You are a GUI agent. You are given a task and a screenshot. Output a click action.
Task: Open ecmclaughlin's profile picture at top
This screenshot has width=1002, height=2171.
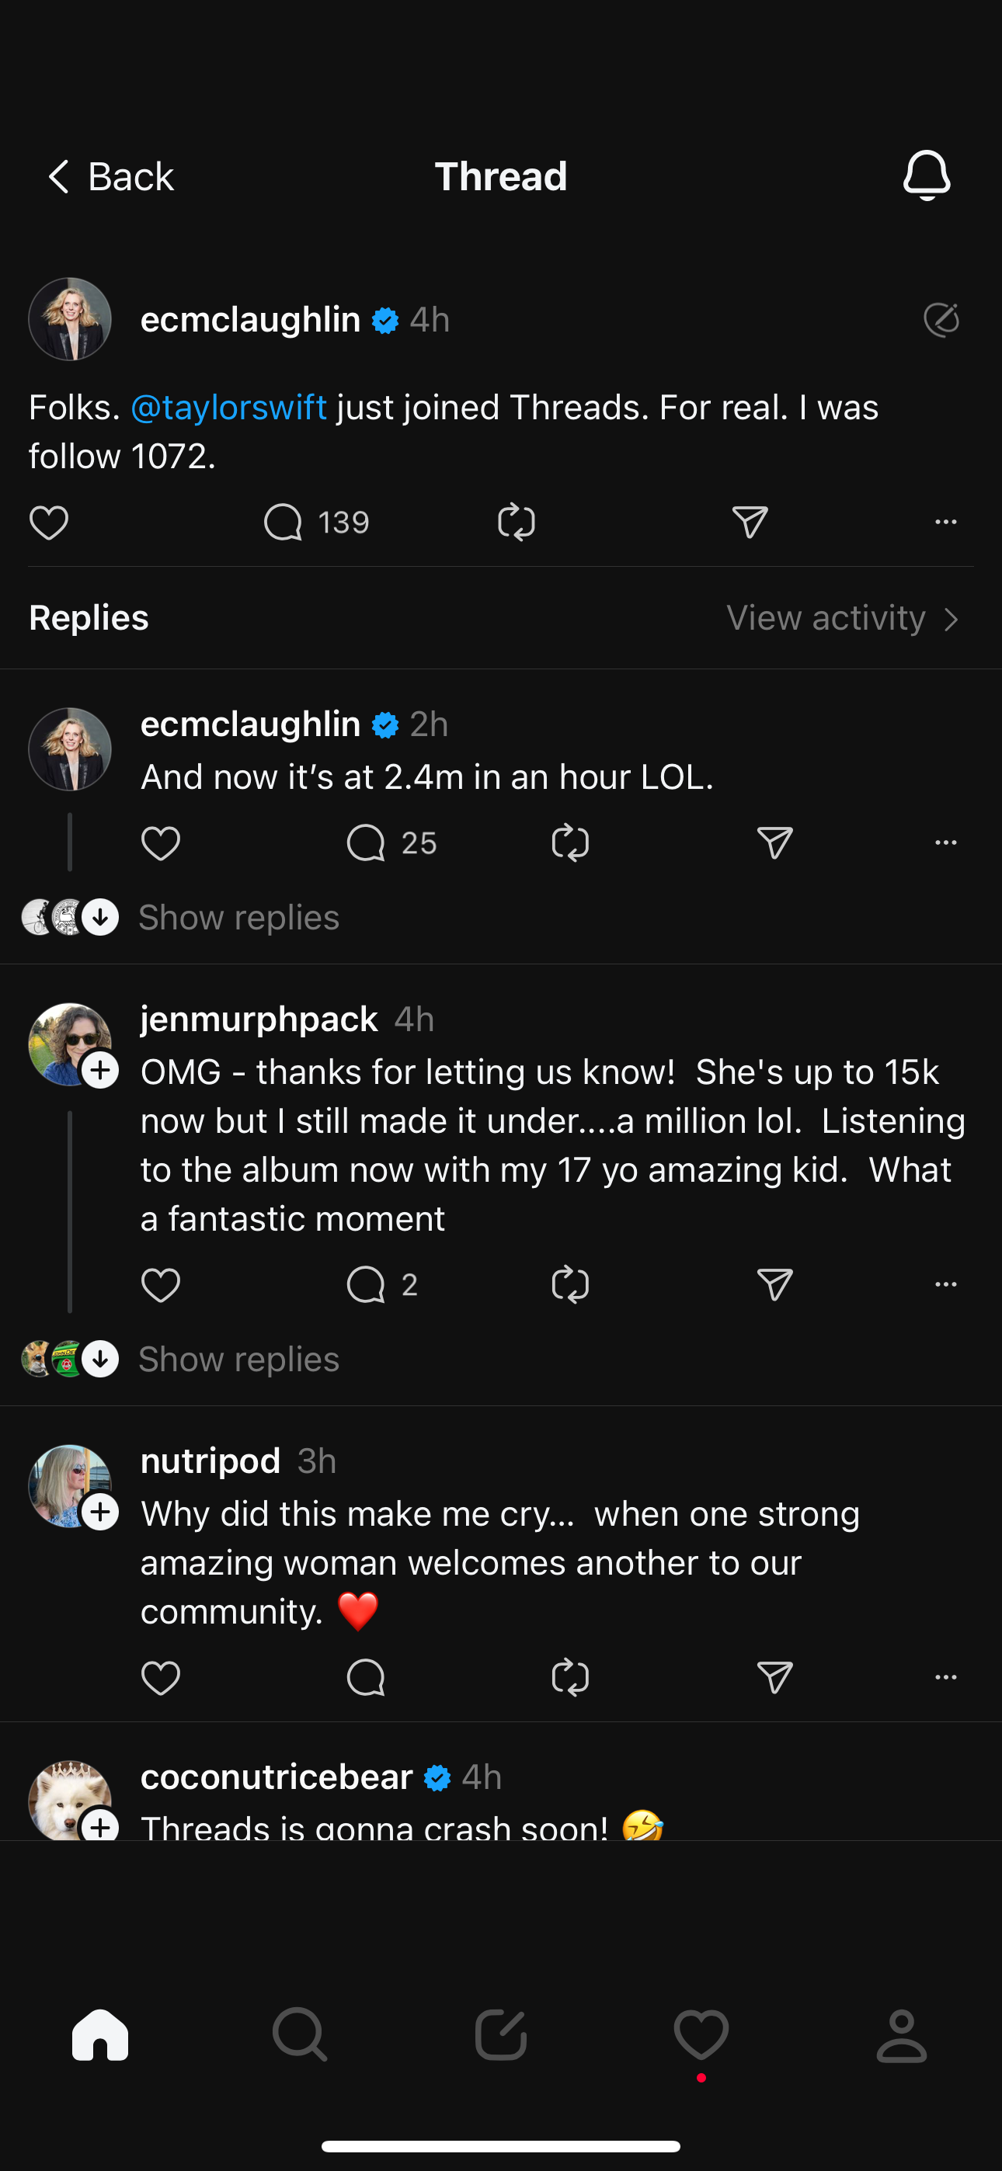(x=70, y=319)
